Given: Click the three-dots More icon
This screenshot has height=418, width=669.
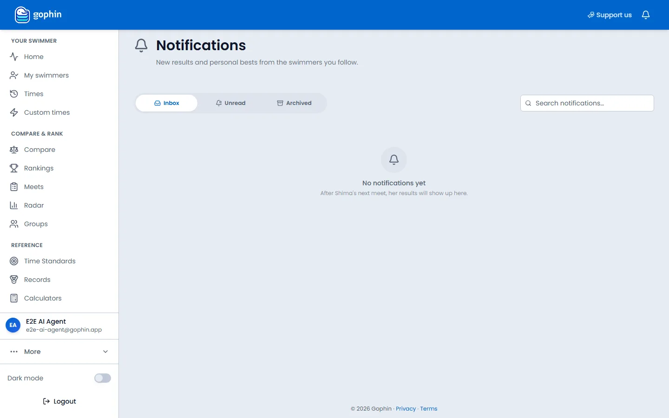Looking at the screenshot, I should 14,352.
